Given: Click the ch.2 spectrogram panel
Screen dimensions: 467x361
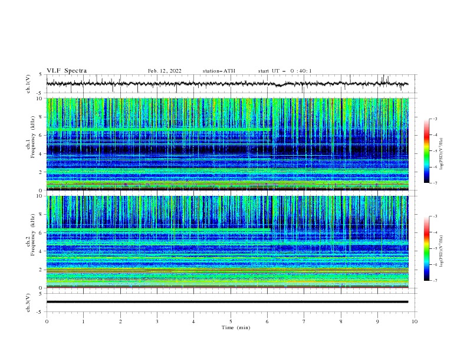Looking at the screenshot, I should 228,242.
